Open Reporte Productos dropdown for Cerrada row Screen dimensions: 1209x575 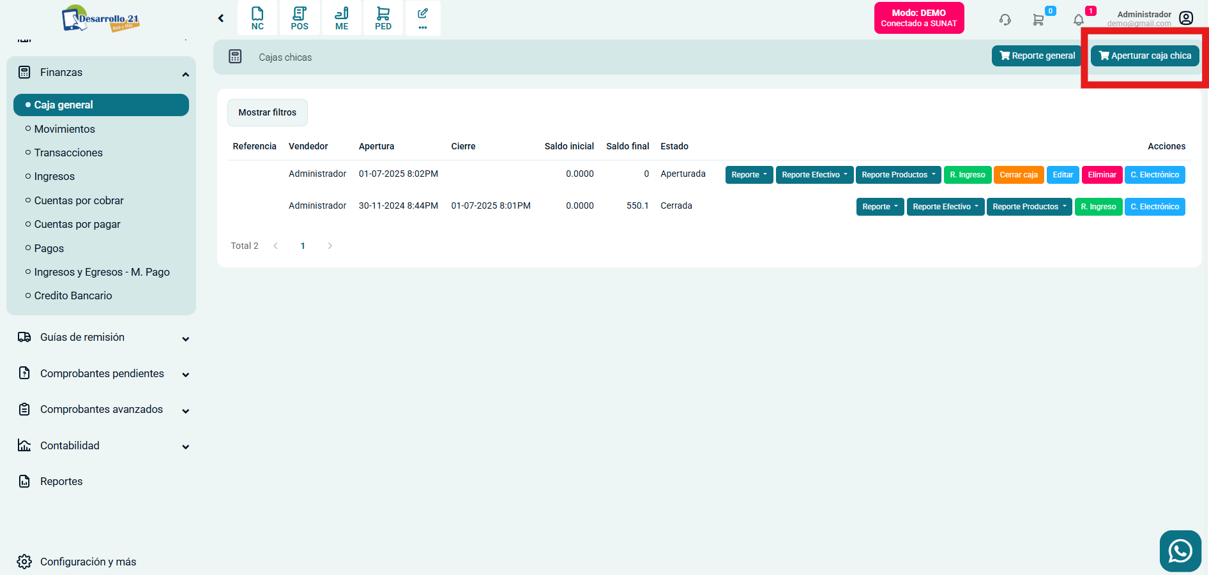tap(1029, 207)
